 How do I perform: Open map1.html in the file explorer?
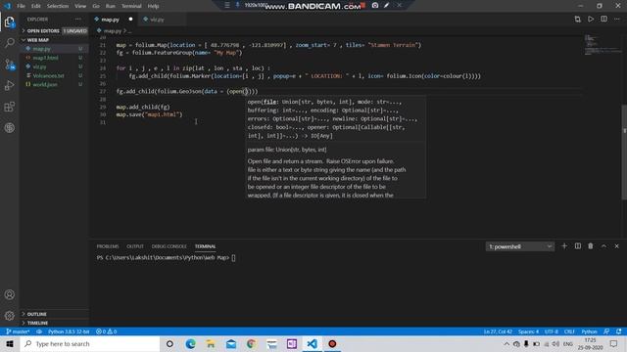(54, 58)
